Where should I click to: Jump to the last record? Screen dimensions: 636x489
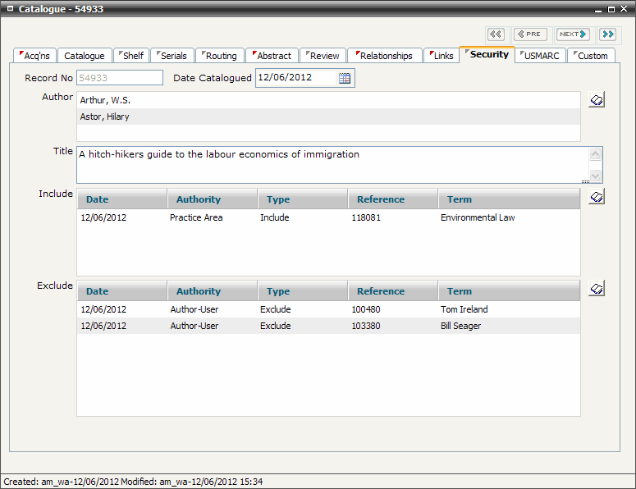point(607,34)
